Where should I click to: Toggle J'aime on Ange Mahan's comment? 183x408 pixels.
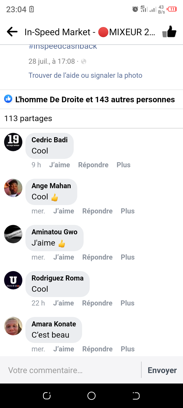point(64,211)
